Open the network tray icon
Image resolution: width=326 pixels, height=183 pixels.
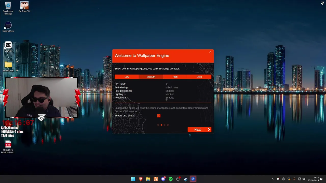point(300,179)
